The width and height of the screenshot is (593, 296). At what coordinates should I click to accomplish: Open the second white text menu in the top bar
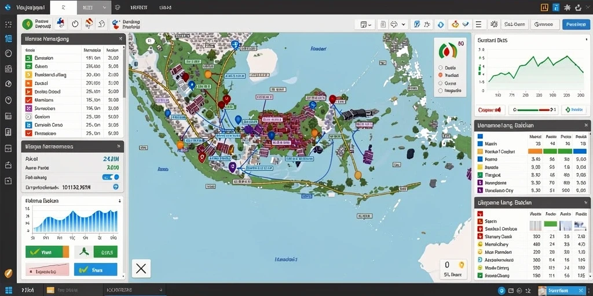(164, 7)
